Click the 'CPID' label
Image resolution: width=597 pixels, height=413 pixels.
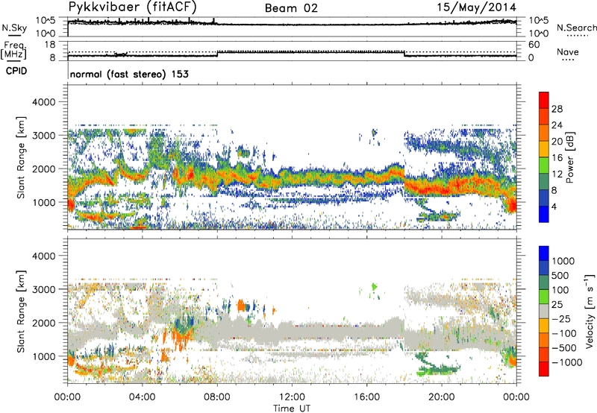coord(16,71)
